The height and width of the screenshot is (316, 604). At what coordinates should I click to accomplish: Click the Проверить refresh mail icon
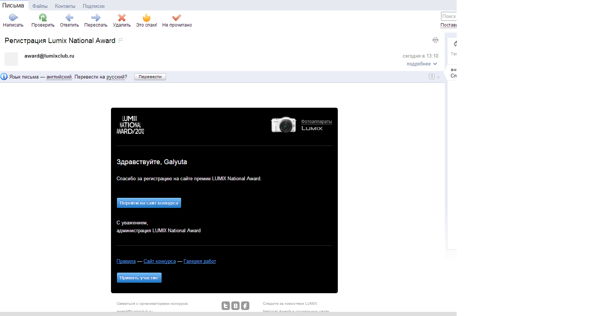(x=43, y=17)
